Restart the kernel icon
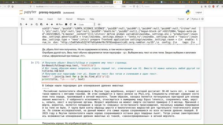 pyautogui.click(x=70, y=24)
